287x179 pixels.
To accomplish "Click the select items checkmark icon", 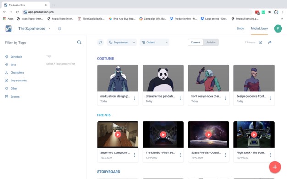I will tap(260, 43).
